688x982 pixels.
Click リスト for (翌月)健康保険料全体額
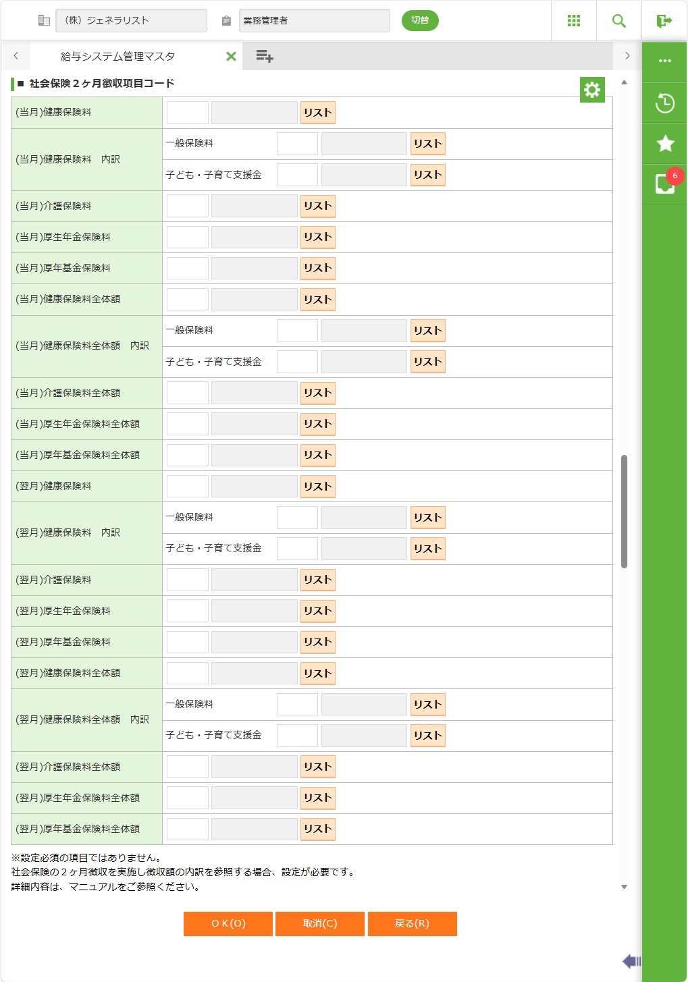(x=317, y=674)
